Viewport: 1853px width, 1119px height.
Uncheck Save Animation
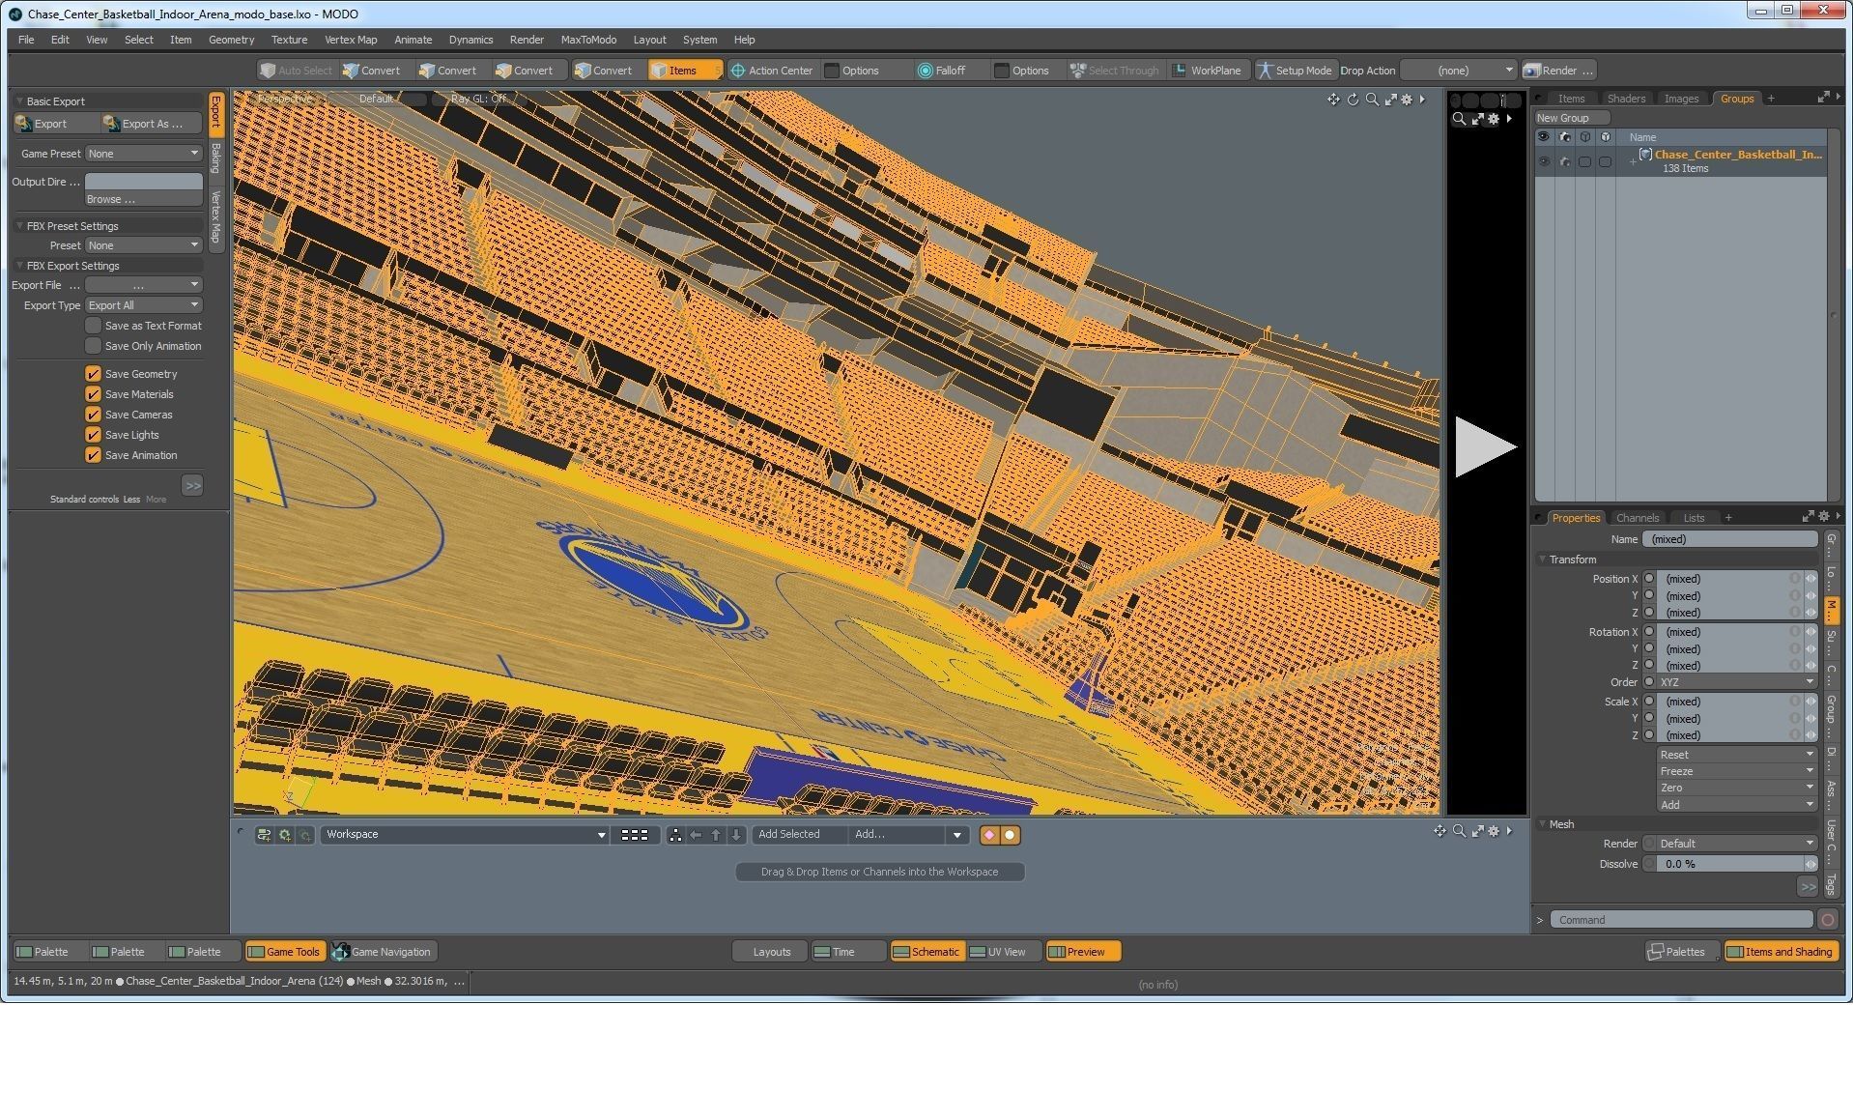pos(94,455)
